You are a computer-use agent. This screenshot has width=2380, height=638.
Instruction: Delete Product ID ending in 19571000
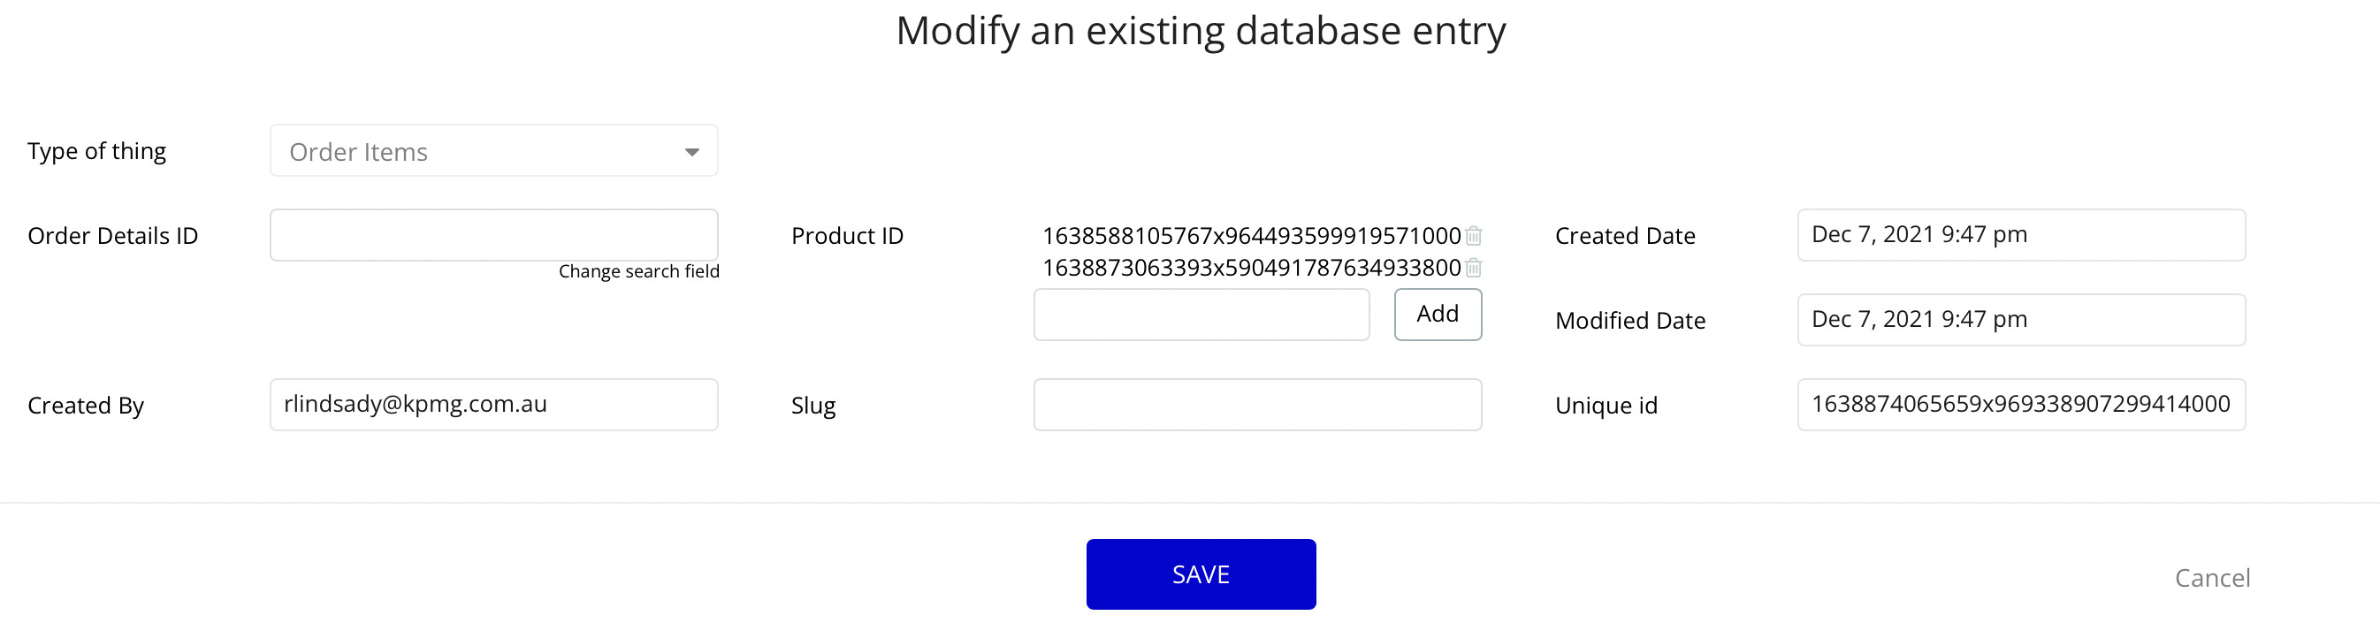pos(1474,235)
